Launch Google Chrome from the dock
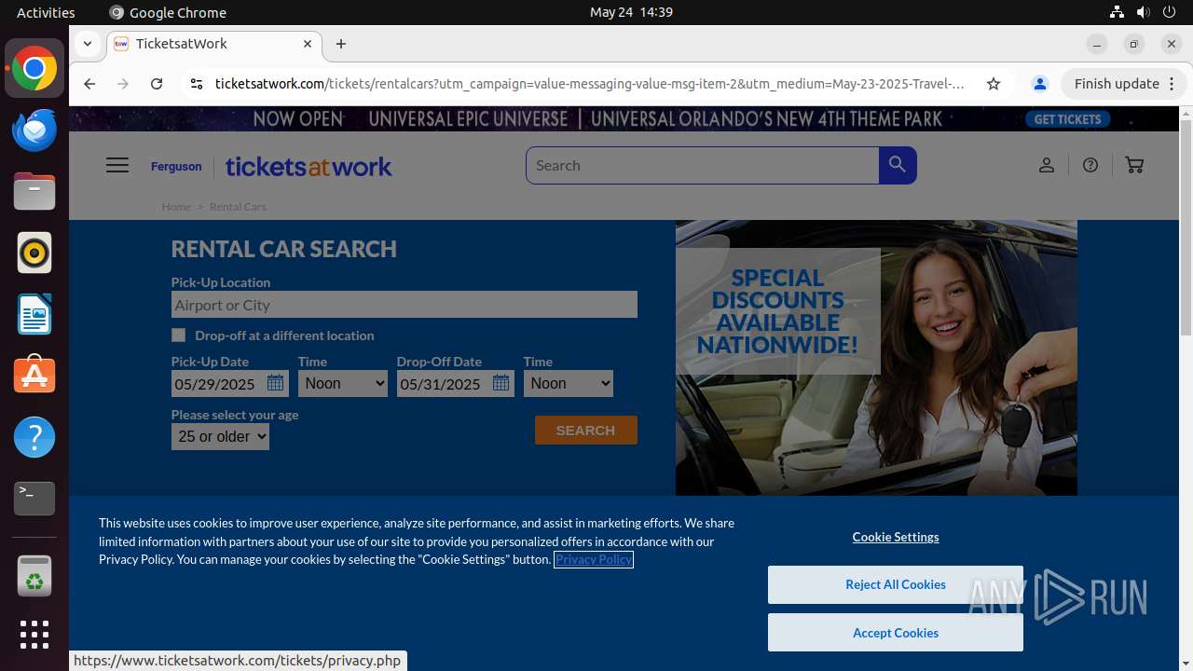The height and width of the screenshot is (671, 1193). coord(34,69)
